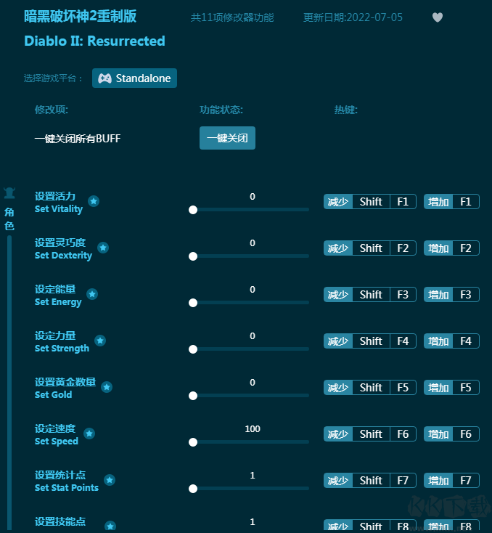Click the Set Strength value 0

point(253,336)
